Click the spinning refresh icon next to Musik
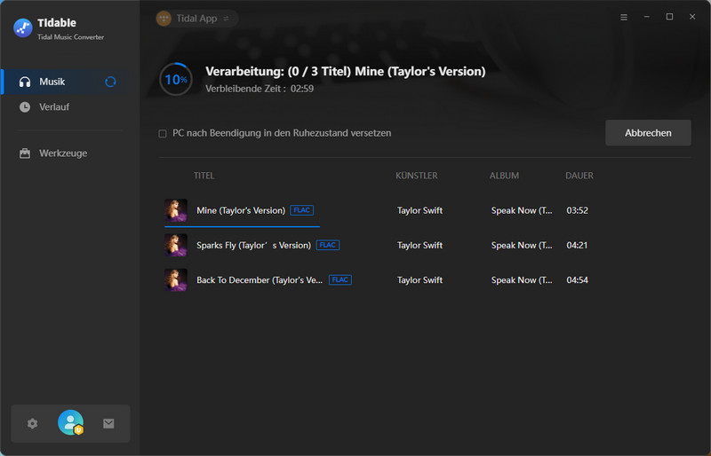 coord(110,82)
